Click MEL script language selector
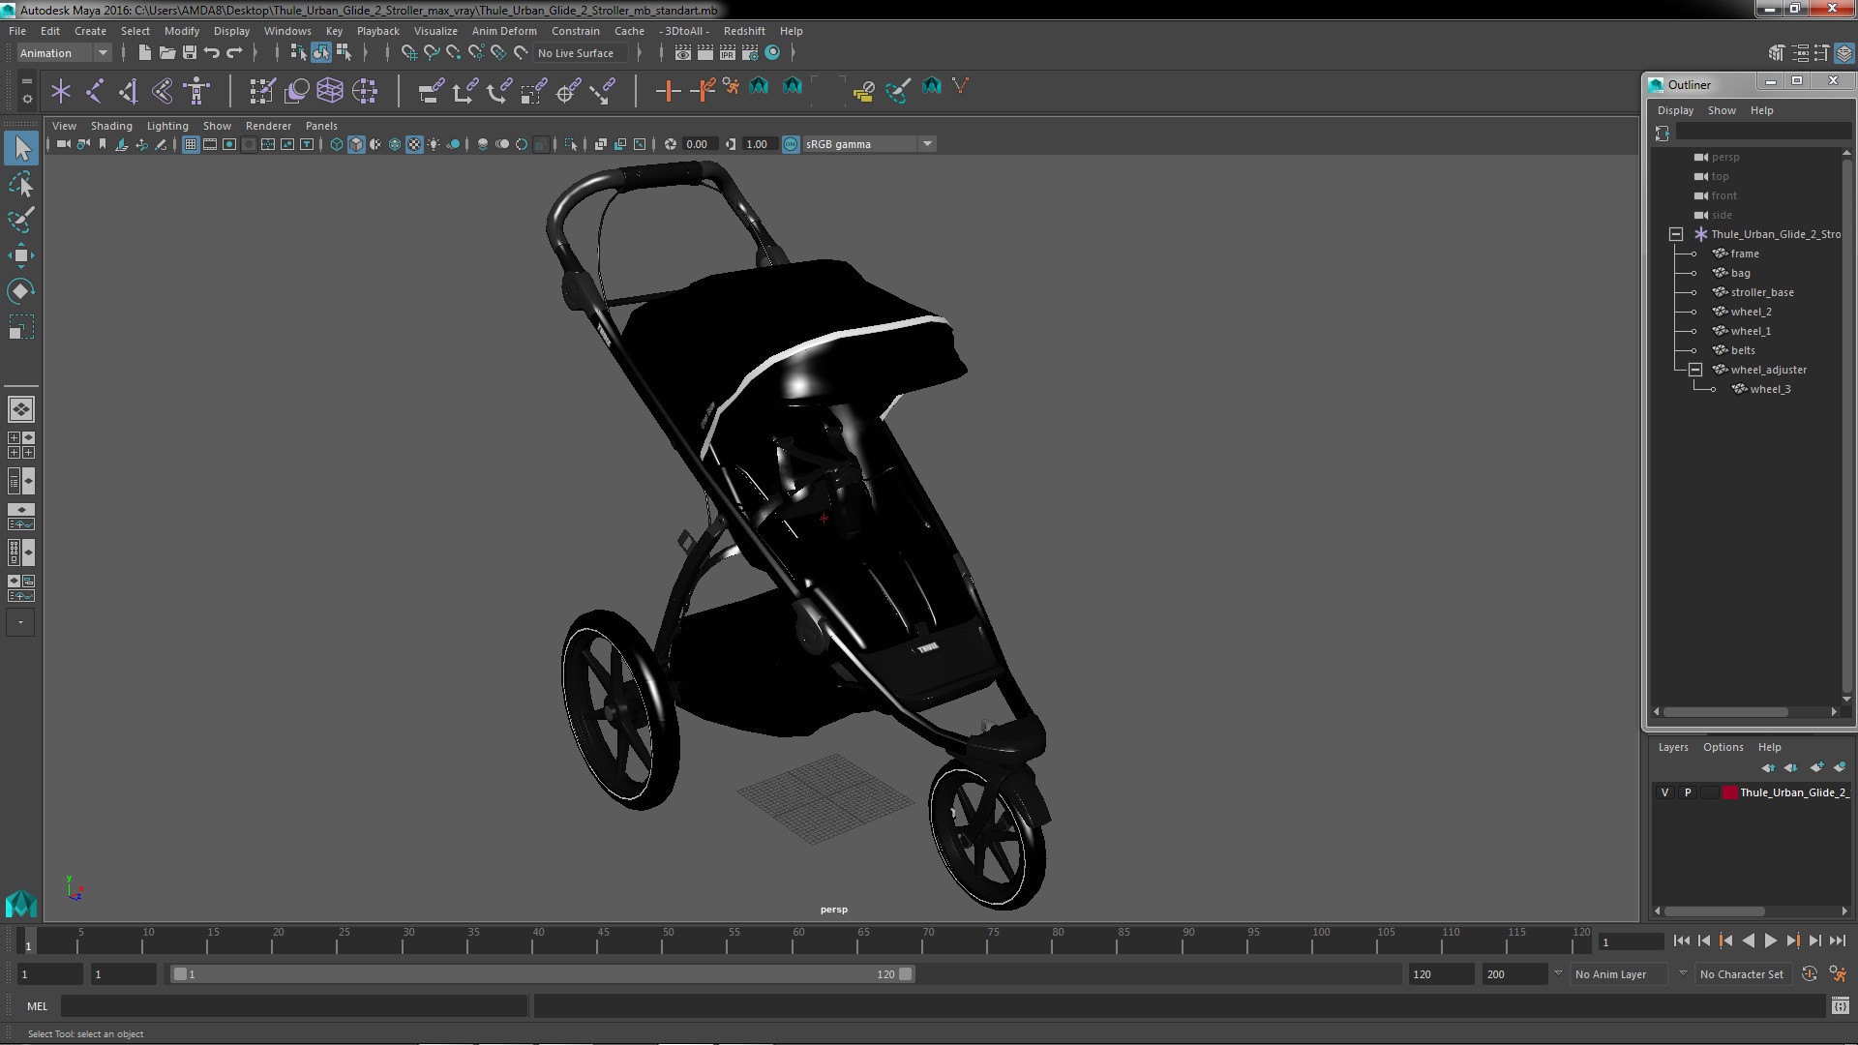 37,1006
